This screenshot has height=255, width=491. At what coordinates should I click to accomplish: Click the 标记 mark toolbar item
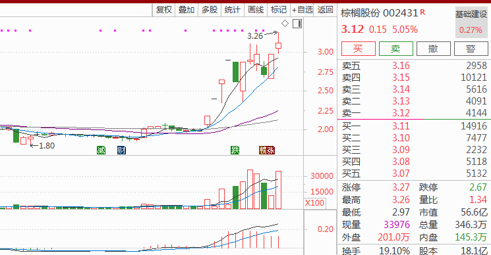pyautogui.click(x=279, y=10)
